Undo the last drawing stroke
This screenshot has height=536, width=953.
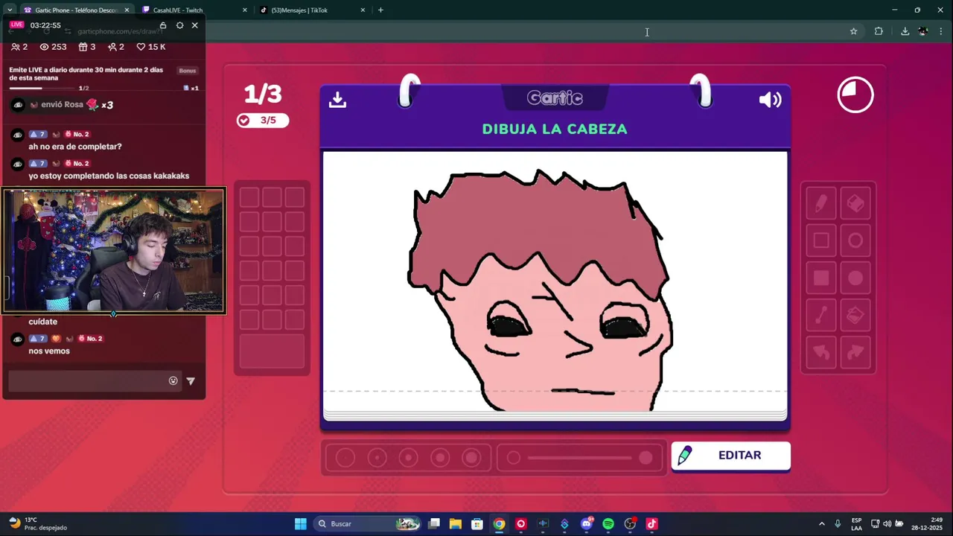pyautogui.click(x=821, y=352)
